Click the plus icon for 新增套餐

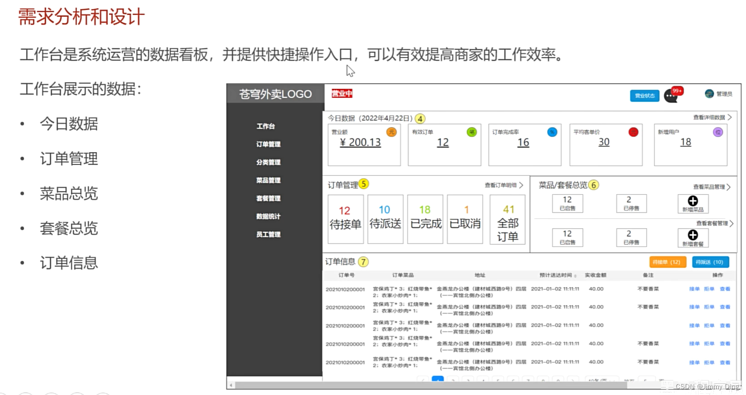[693, 235]
